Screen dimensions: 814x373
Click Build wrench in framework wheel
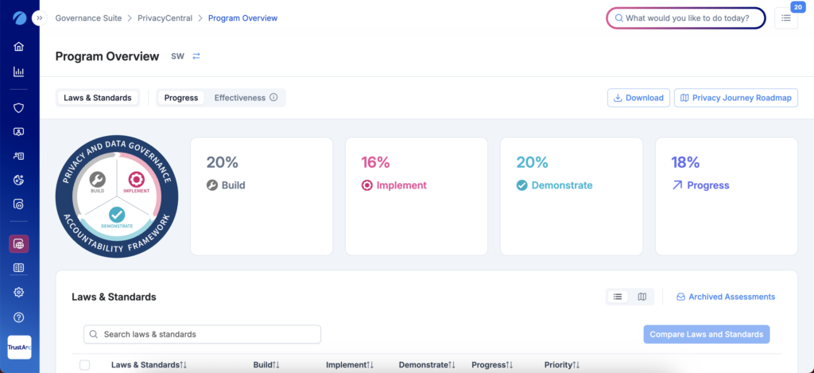pyautogui.click(x=97, y=181)
